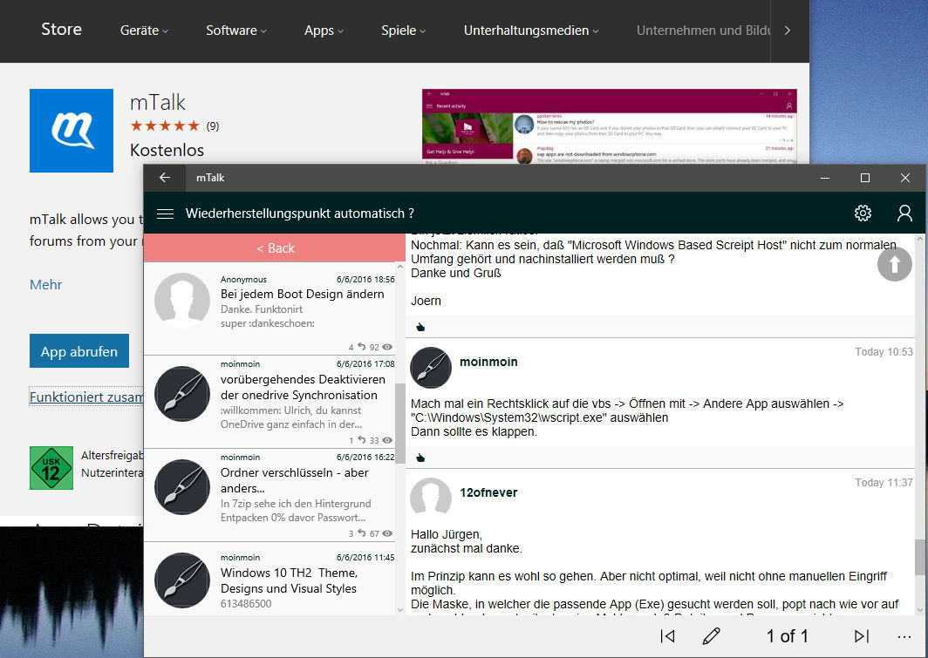The height and width of the screenshot is (658, 928).
Task: Click the post pane scrollbar thumb
Action: (919, 557)
